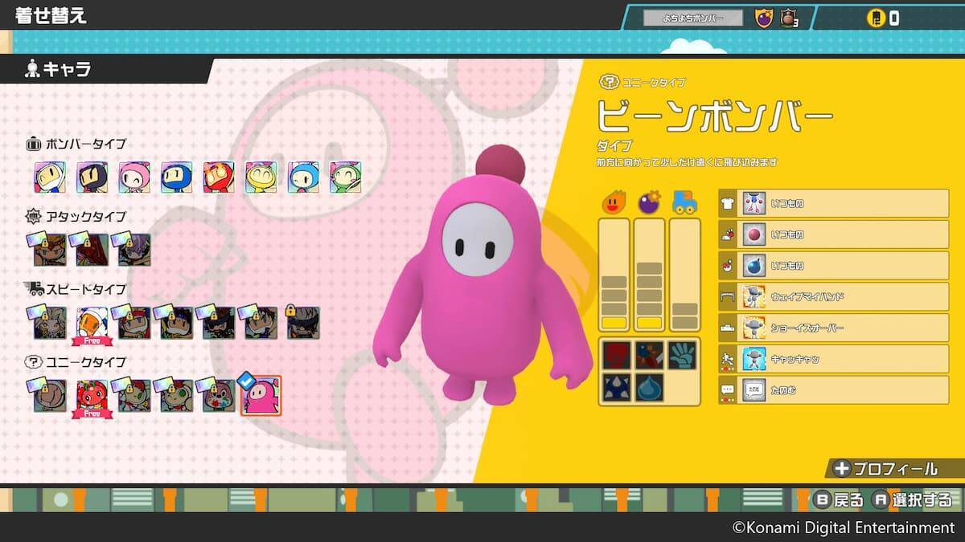Click the ビーンボンバー character name heading

(715, 118)
